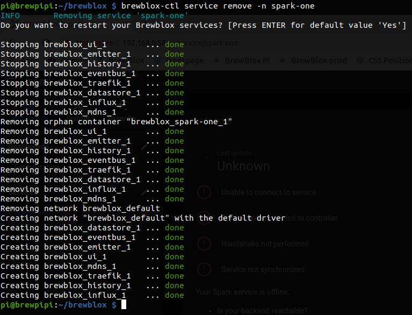
Task: Click the warning icon beside 'Service not synchronized'
Action: [x=204, y=269]
